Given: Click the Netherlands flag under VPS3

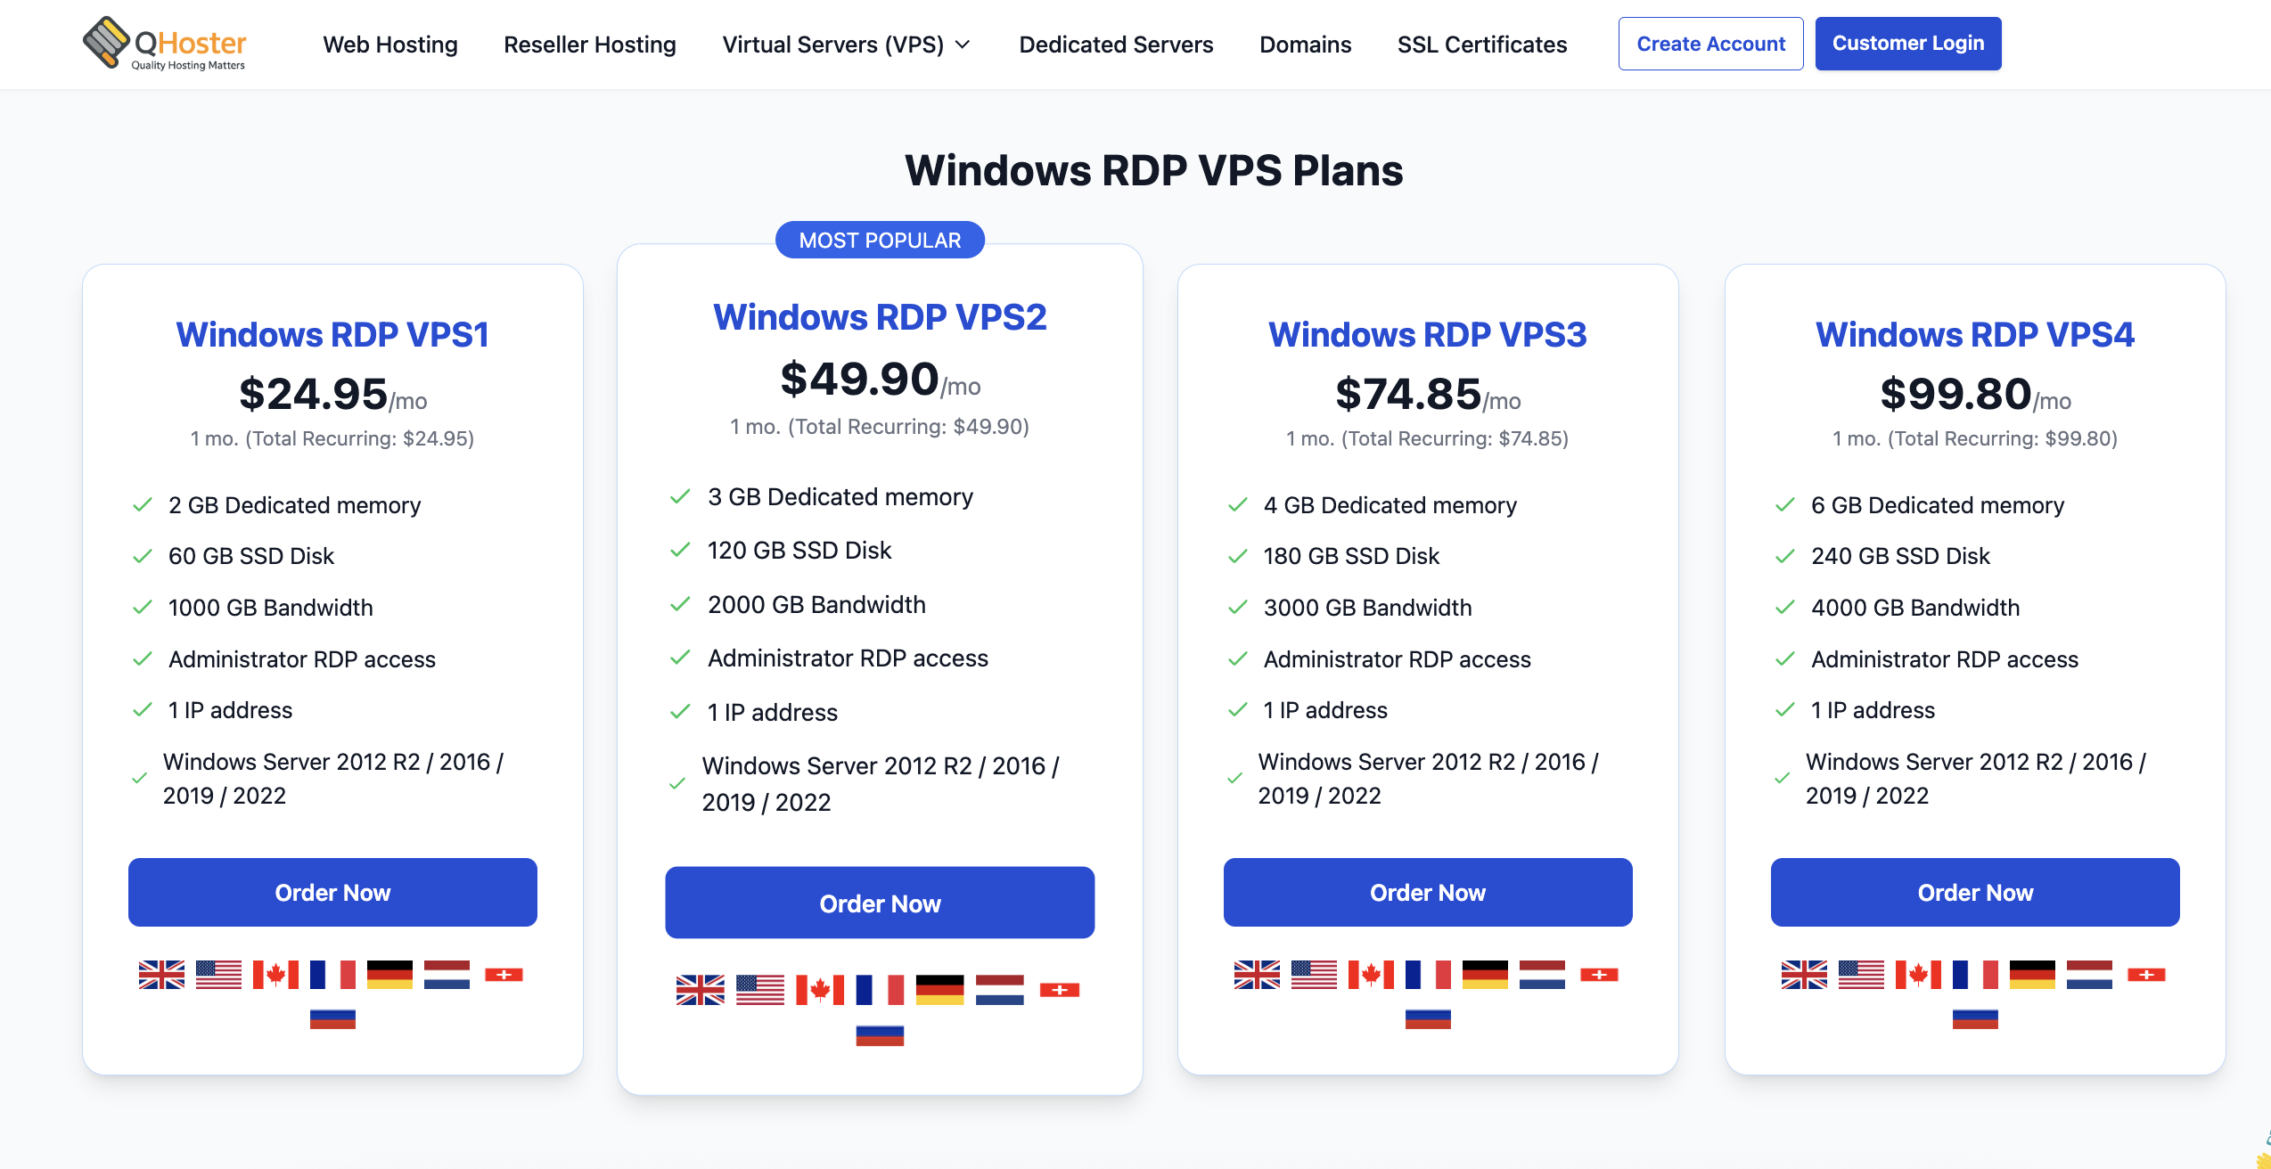Looking at the screenshot, I should click(x=1542, y=975).
